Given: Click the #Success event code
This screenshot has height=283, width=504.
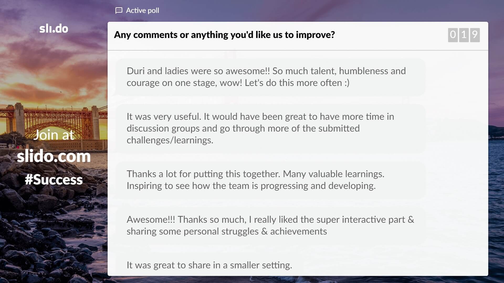Looking at the screenshot, I should point(54,180).
